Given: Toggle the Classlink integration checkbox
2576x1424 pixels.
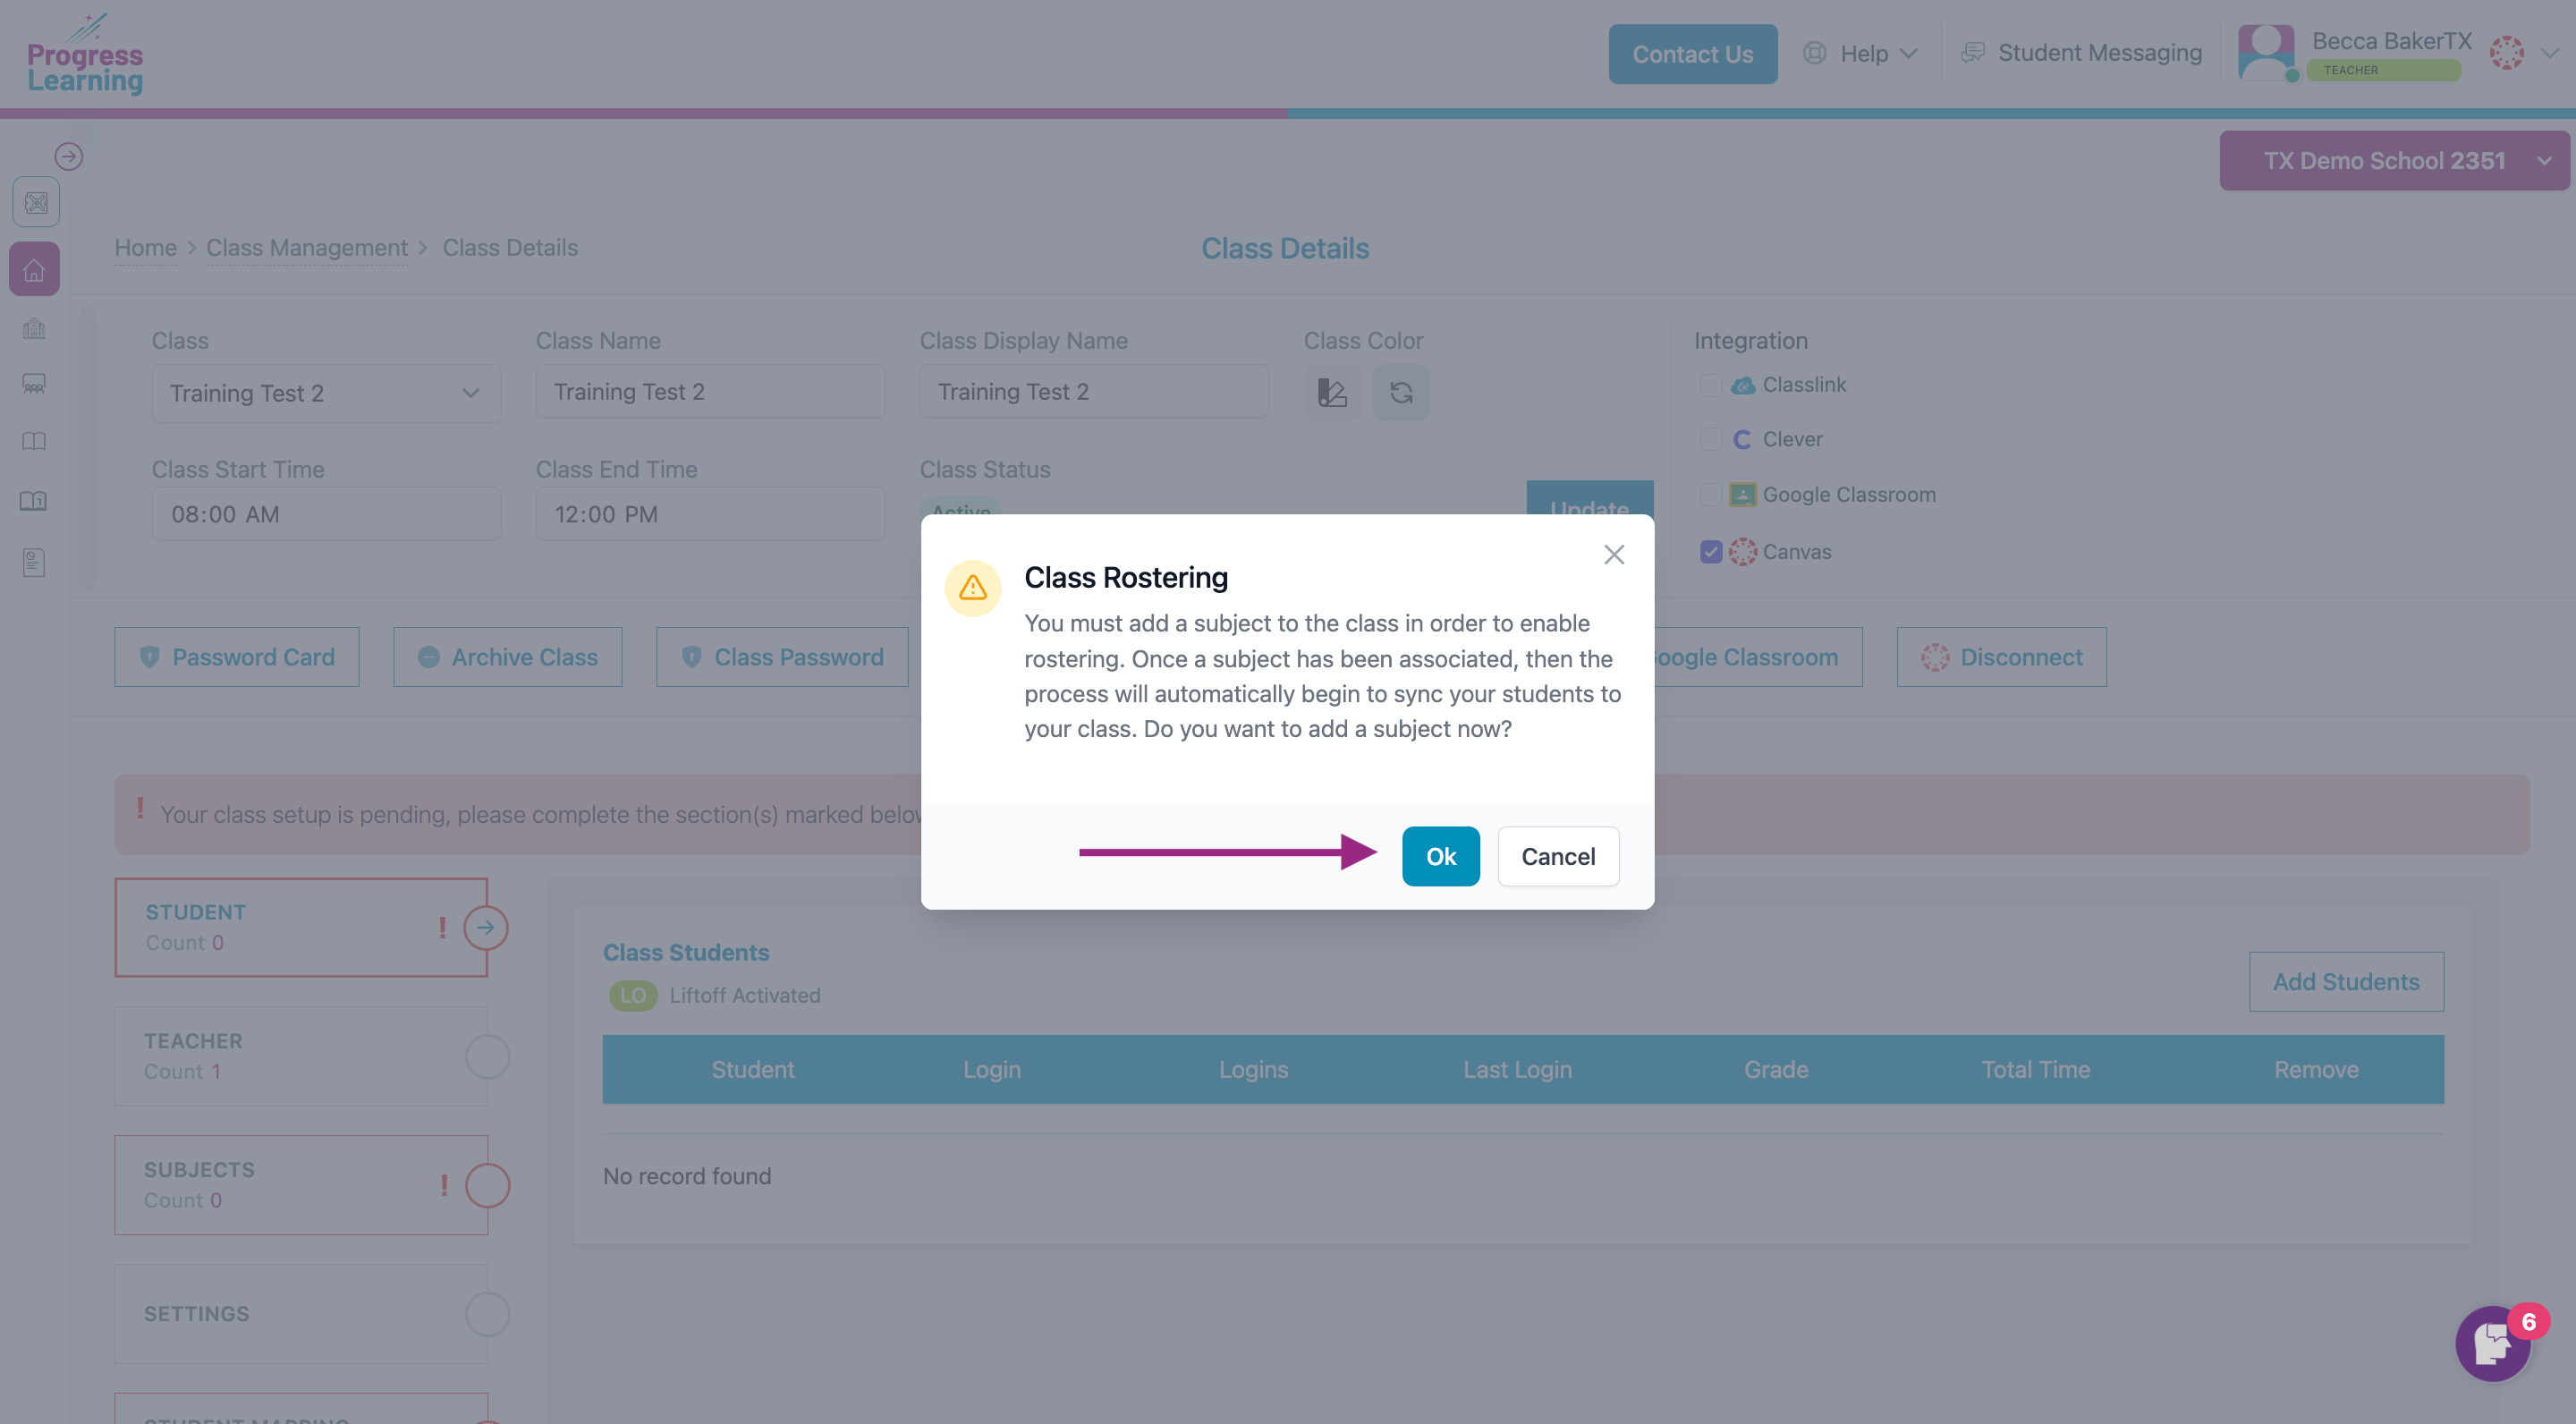Looking at the screenshot, I should pyautogui.click(x=1711, y=385).
